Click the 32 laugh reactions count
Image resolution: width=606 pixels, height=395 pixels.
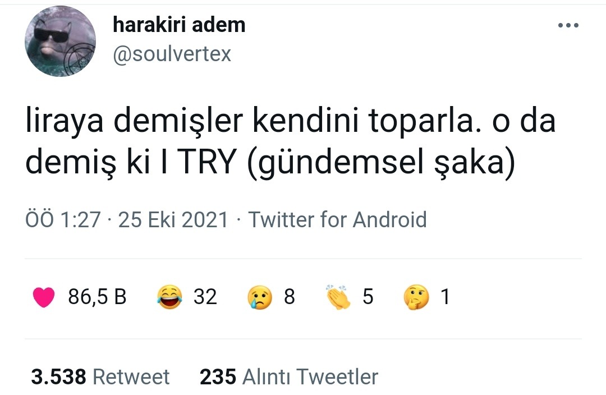click(205, 297)
